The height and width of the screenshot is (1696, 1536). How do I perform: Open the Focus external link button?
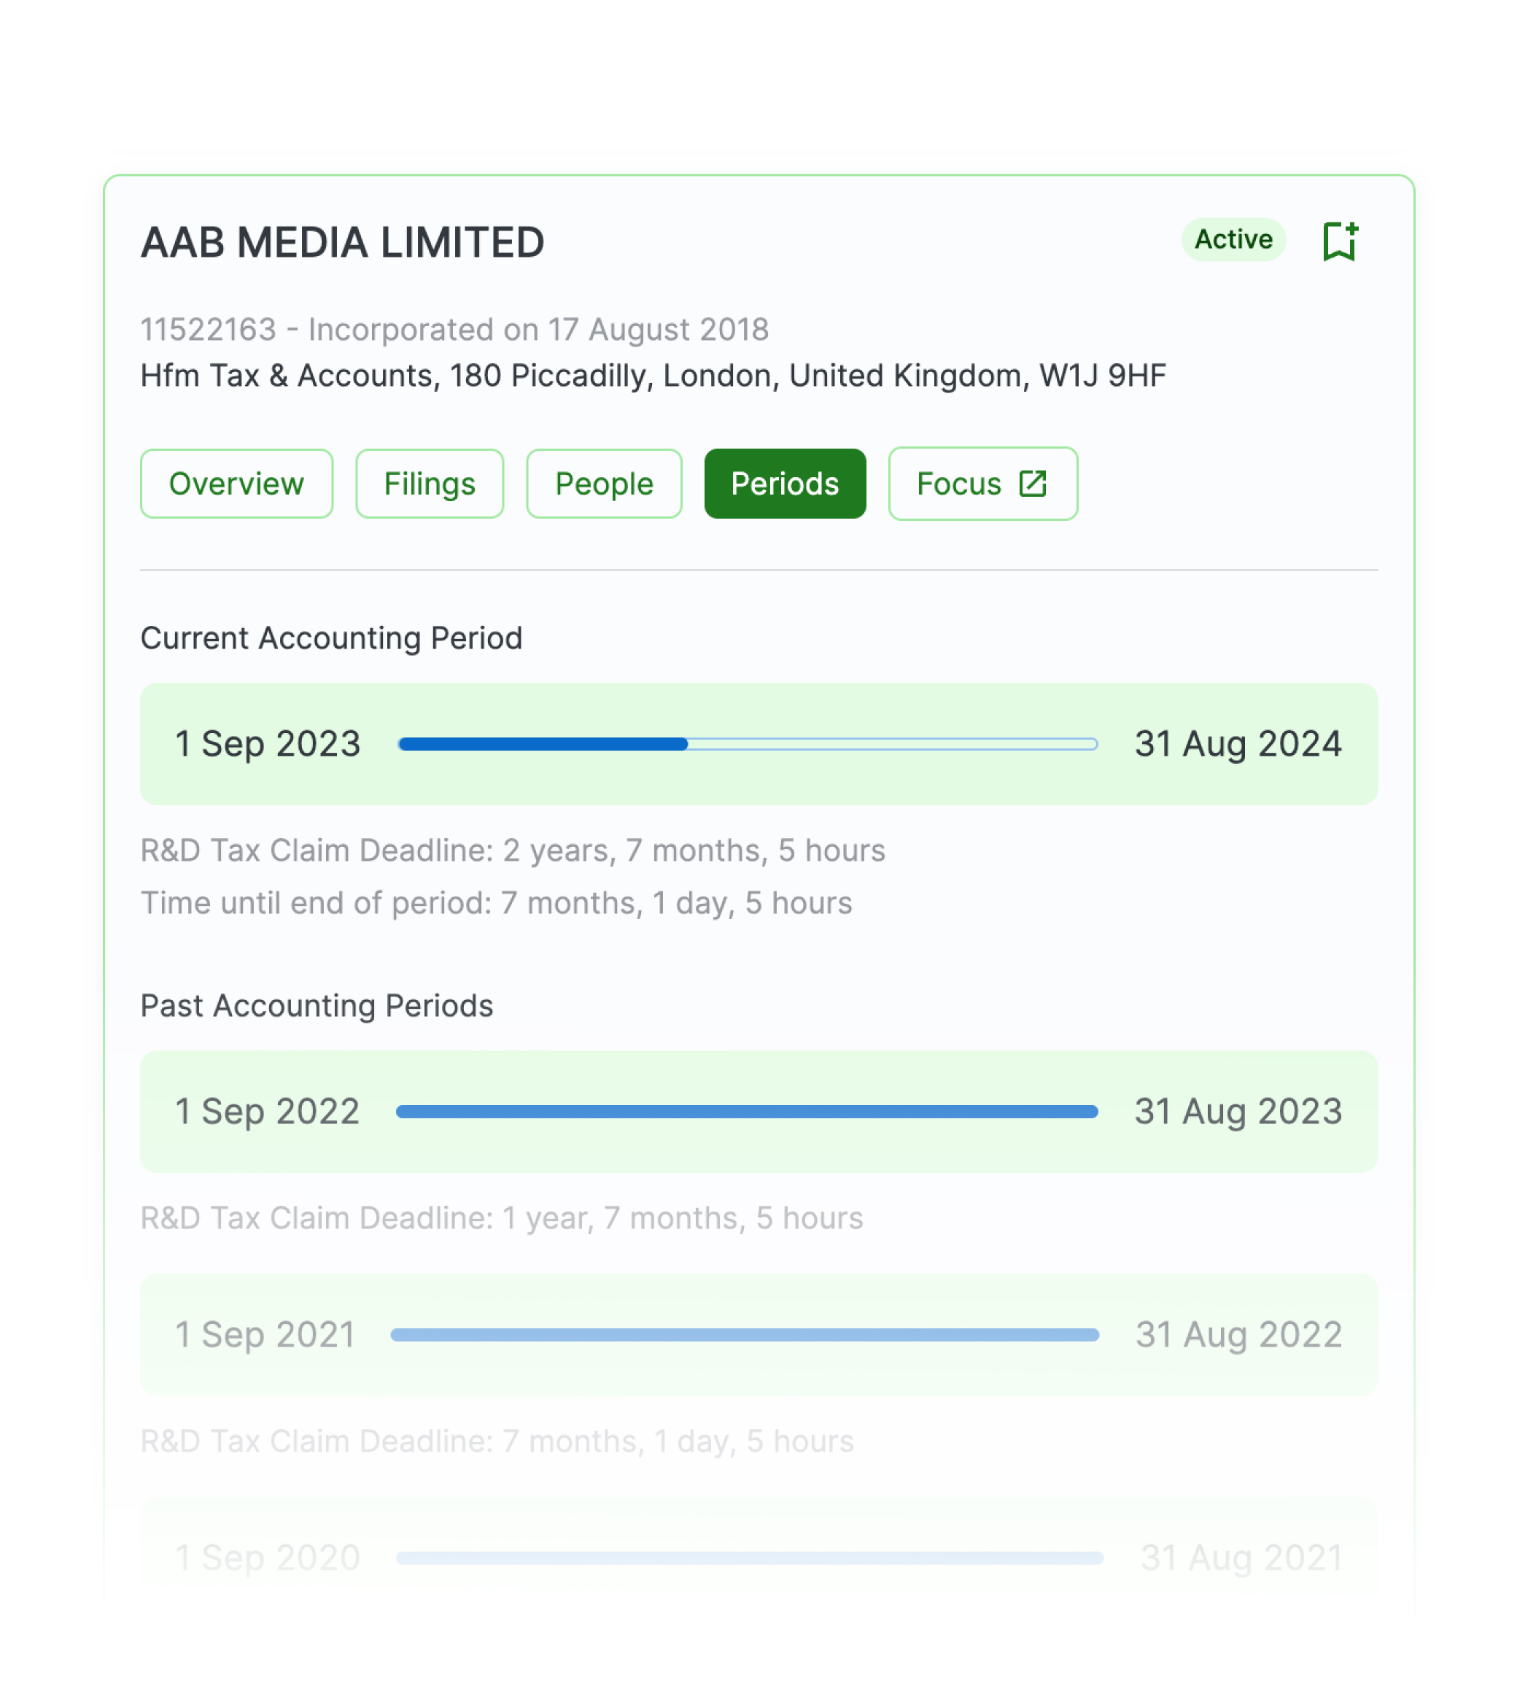(982, 484)
